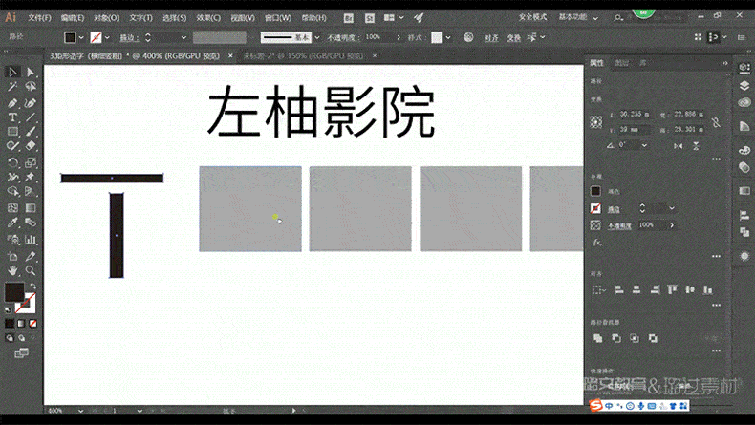Pick the Width tool
The image size is (755, 425).
(x=12, y=177)
